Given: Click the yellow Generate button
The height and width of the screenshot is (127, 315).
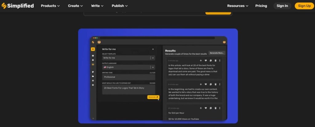Looking at the screenshot, I should point(153,97).
